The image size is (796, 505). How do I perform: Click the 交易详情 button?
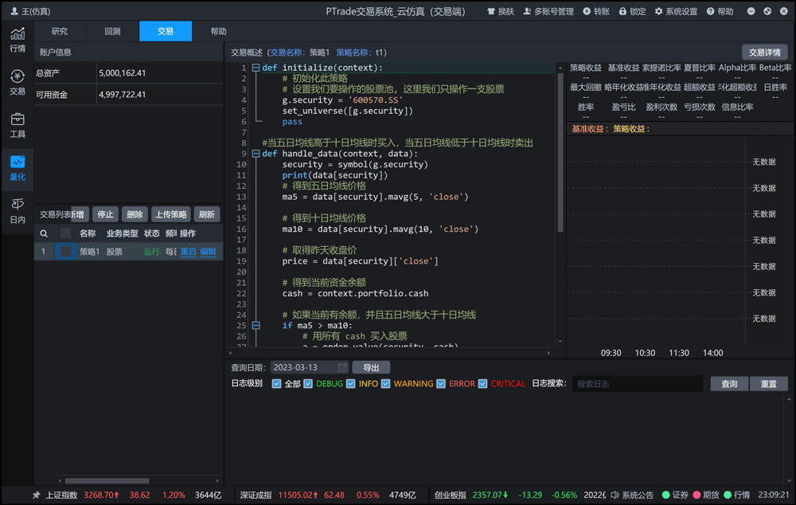(x=764, y=53)
